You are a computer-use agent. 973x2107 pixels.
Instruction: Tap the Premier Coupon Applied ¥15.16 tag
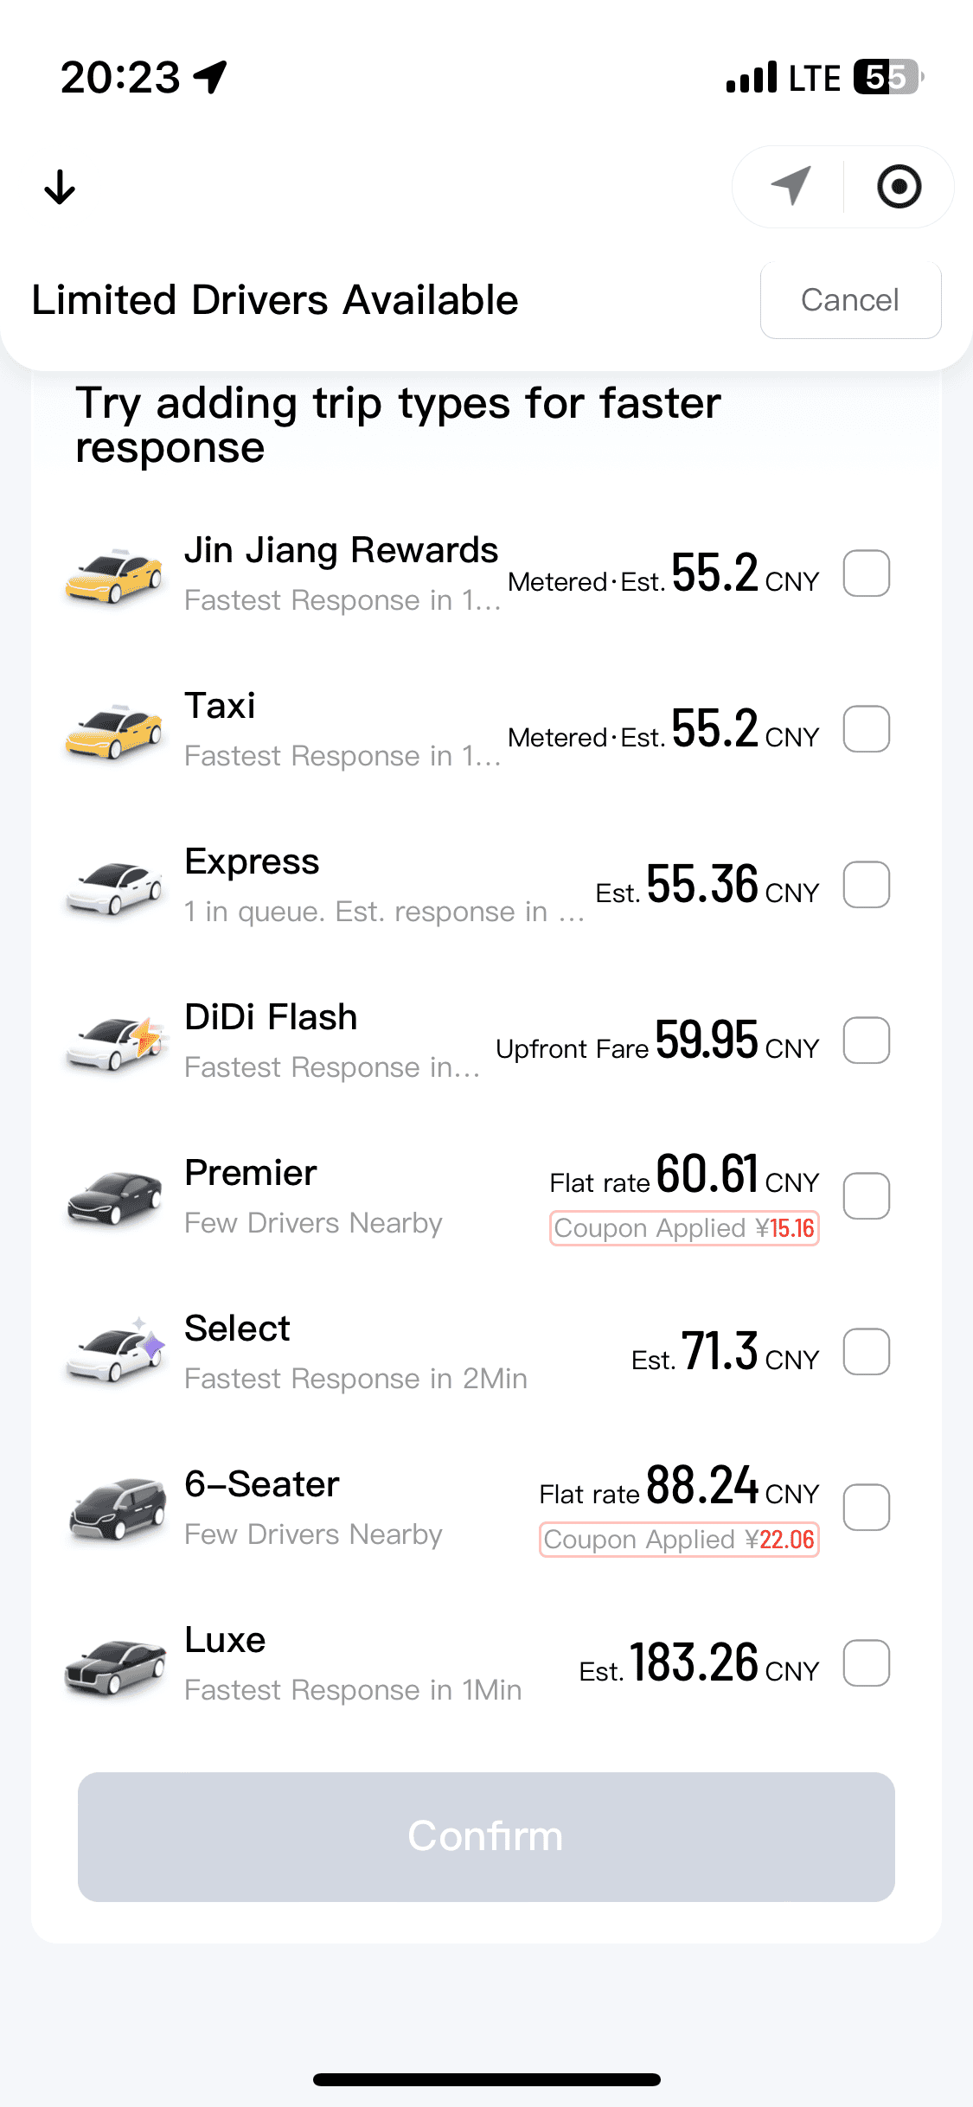pos(684,1228)
